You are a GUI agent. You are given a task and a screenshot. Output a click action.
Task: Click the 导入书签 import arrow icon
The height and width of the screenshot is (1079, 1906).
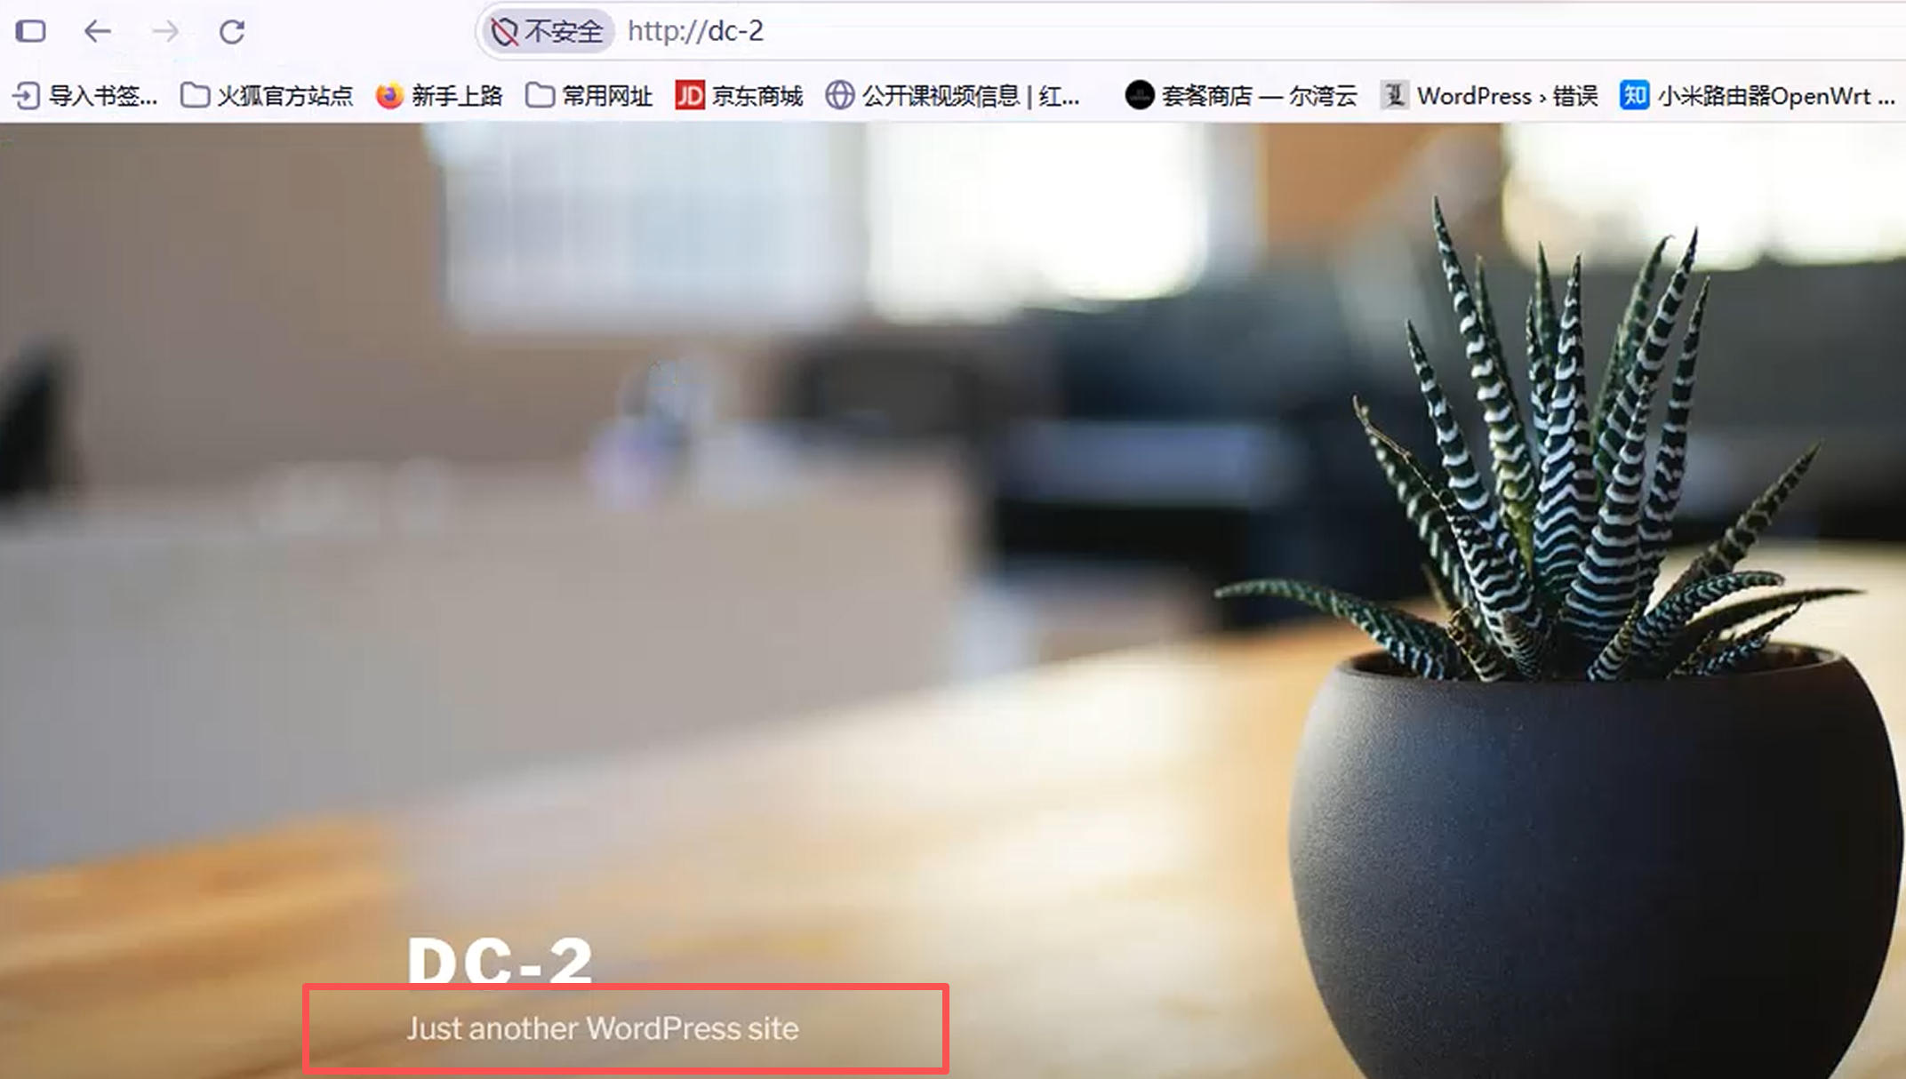click(27, 95)
